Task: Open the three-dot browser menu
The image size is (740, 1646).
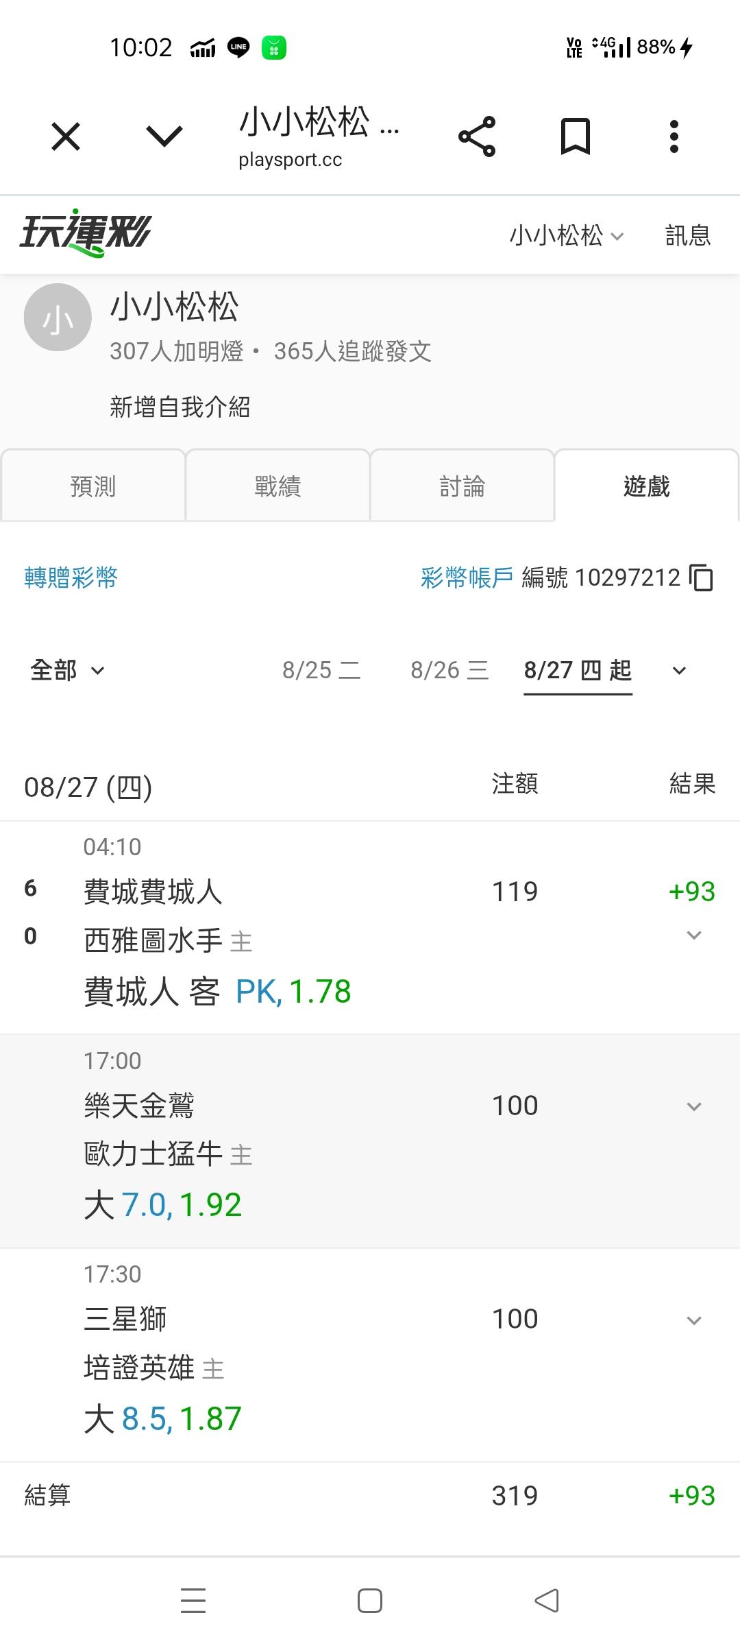Action: [x=674, y=136]
